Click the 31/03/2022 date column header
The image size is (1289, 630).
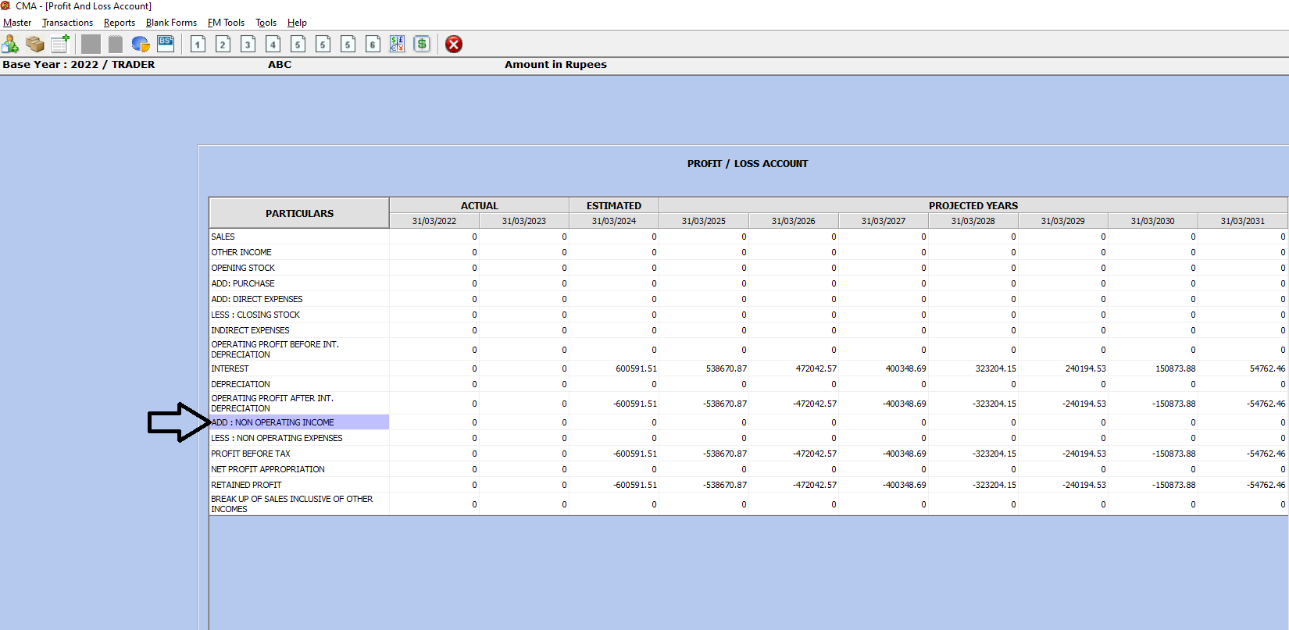434,221
